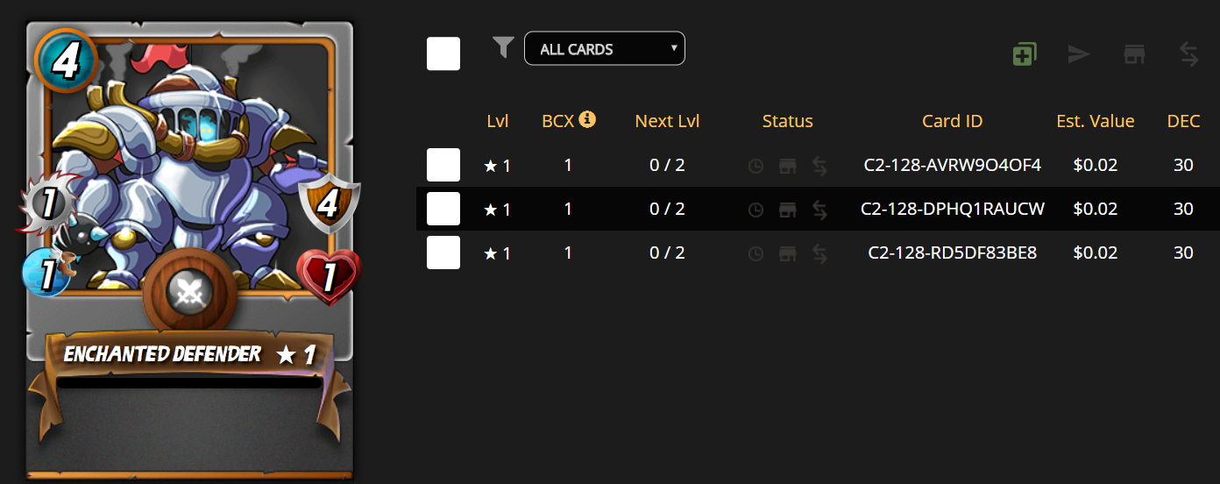Click the BCX info icon
The width and height of the screenshot is (1220, 484).
click(587, 119)
